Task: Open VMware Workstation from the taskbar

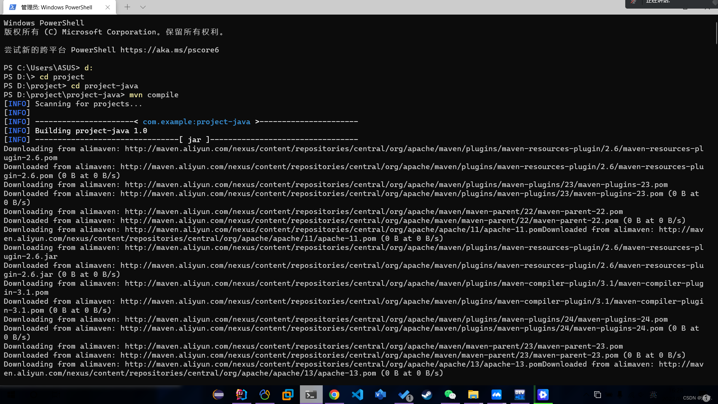Action: click(x=288, y=395)
